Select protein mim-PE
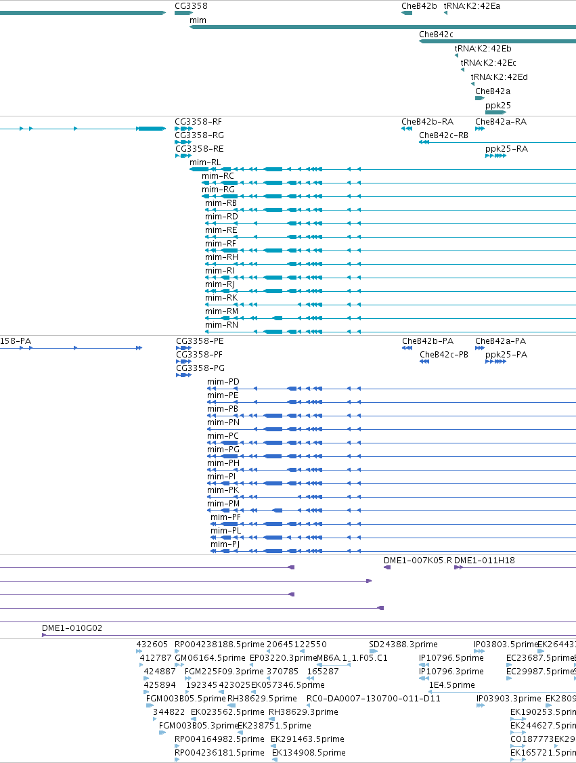The width and height of the screenshot is (576, 763). tap(223, 395)
